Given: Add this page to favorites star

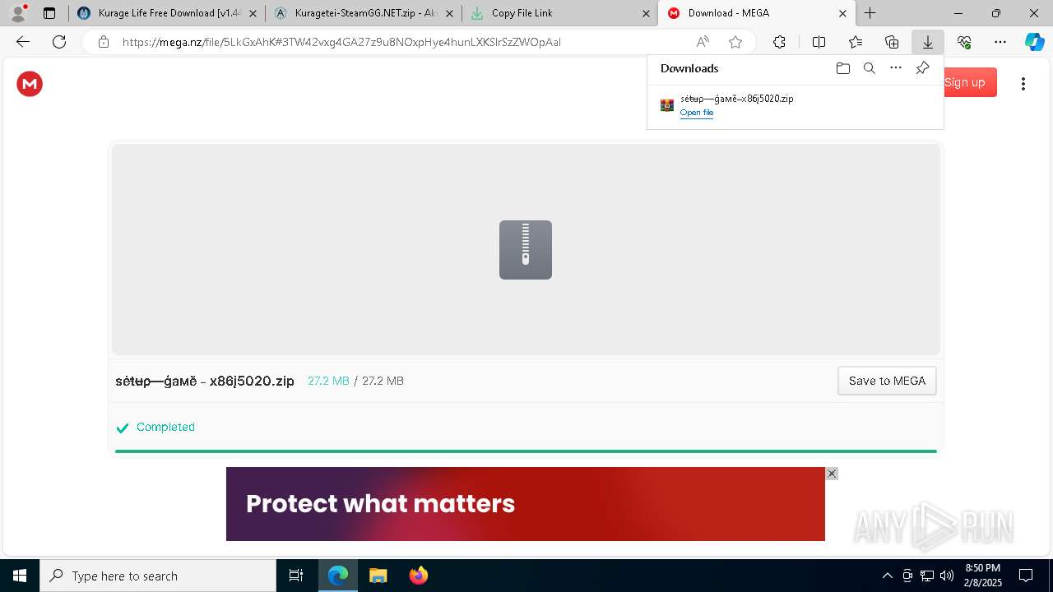Looking at the screenshot, I should [735, 42].
